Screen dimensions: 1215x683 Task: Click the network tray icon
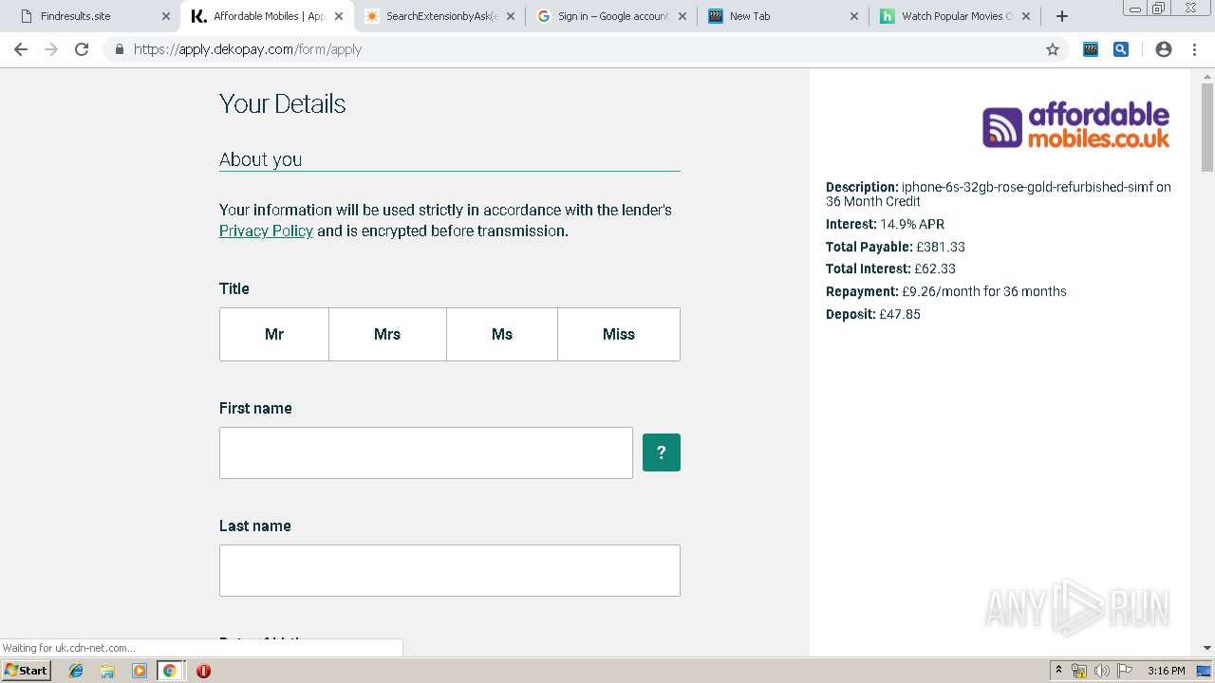1079,671
